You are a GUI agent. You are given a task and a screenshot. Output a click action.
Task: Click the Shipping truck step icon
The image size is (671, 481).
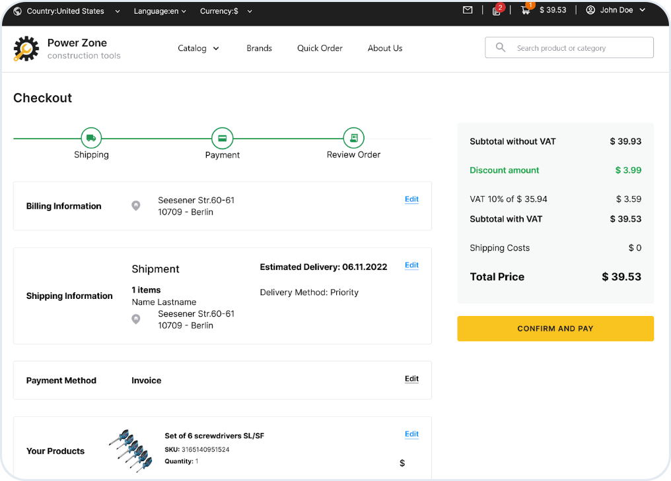click(91, 138)
